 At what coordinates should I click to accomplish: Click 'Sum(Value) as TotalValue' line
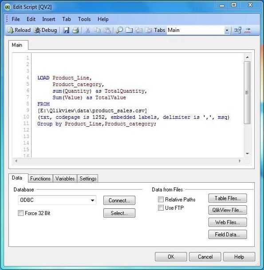click(x=89, y=98)
